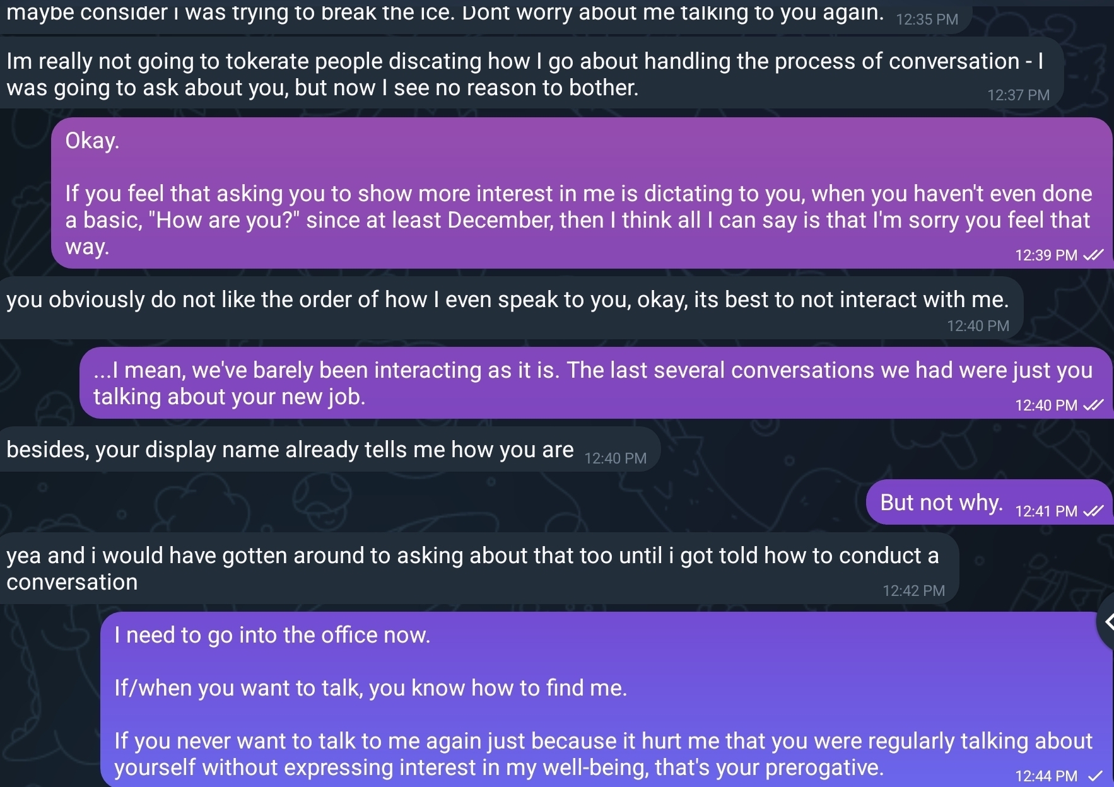This screenshot has width=1114, height=787.
Task: Click 12:40 PM timestamp under "best to not interact"
Action: pos(978,326)
